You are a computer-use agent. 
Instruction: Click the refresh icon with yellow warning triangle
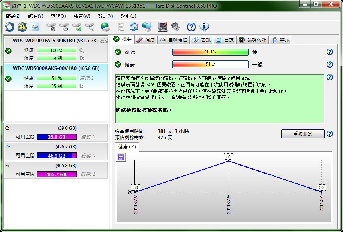coord(22,27)
